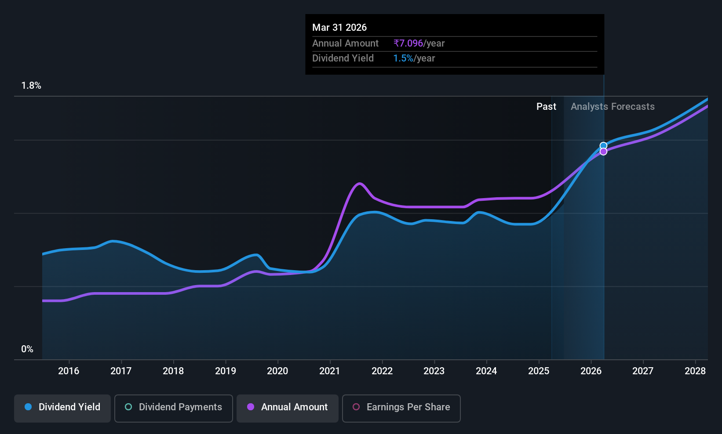Select the purple Annual Amount data point marker
Viewport: 722px width, 434px height.
point(603,152)
